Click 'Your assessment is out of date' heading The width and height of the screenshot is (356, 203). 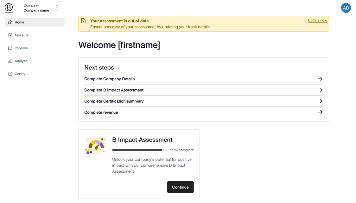coord(119,21)
